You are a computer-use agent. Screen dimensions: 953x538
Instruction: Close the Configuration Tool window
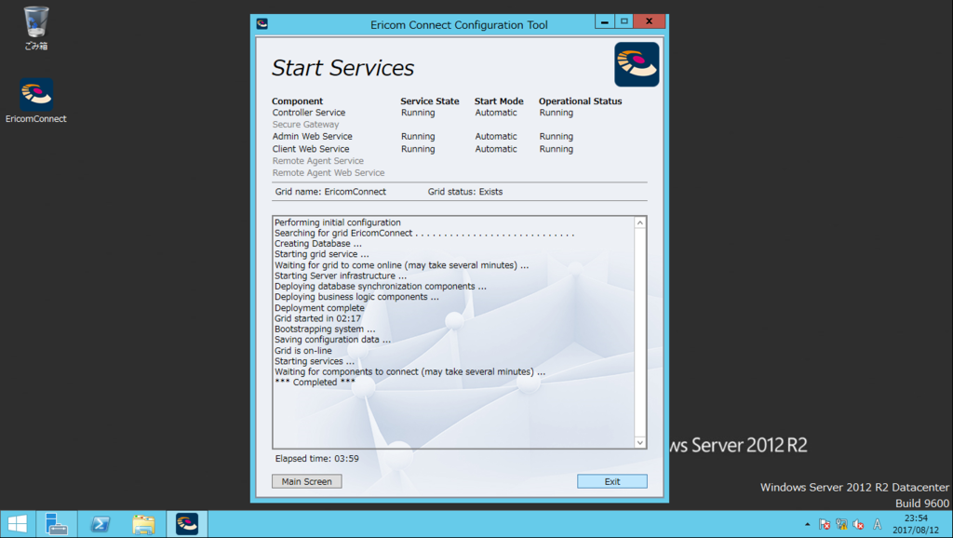[x=649, y=21]
